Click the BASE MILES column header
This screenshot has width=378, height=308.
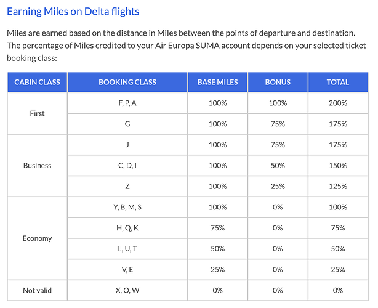coord(218,82)
